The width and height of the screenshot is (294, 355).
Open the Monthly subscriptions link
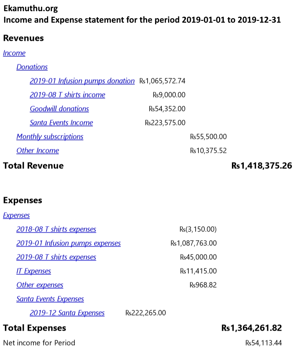(x=50, y=137)
